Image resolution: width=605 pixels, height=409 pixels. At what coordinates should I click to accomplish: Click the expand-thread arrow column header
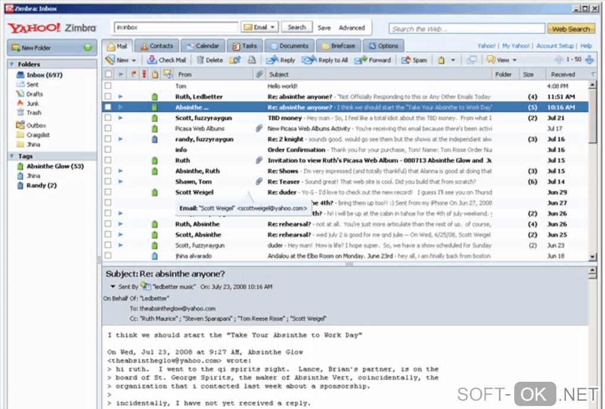[x=121, y=74]
